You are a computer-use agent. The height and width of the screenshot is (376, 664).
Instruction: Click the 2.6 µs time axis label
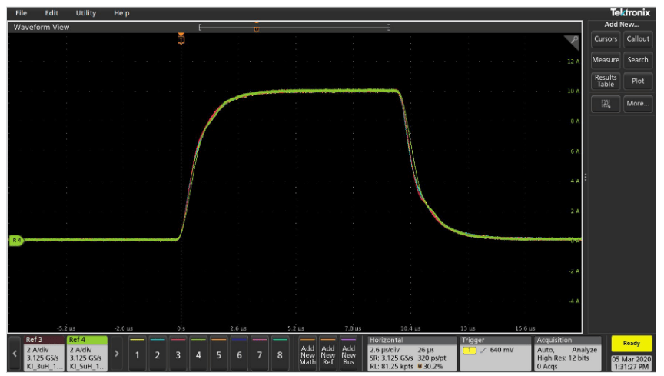coord(238,328)
